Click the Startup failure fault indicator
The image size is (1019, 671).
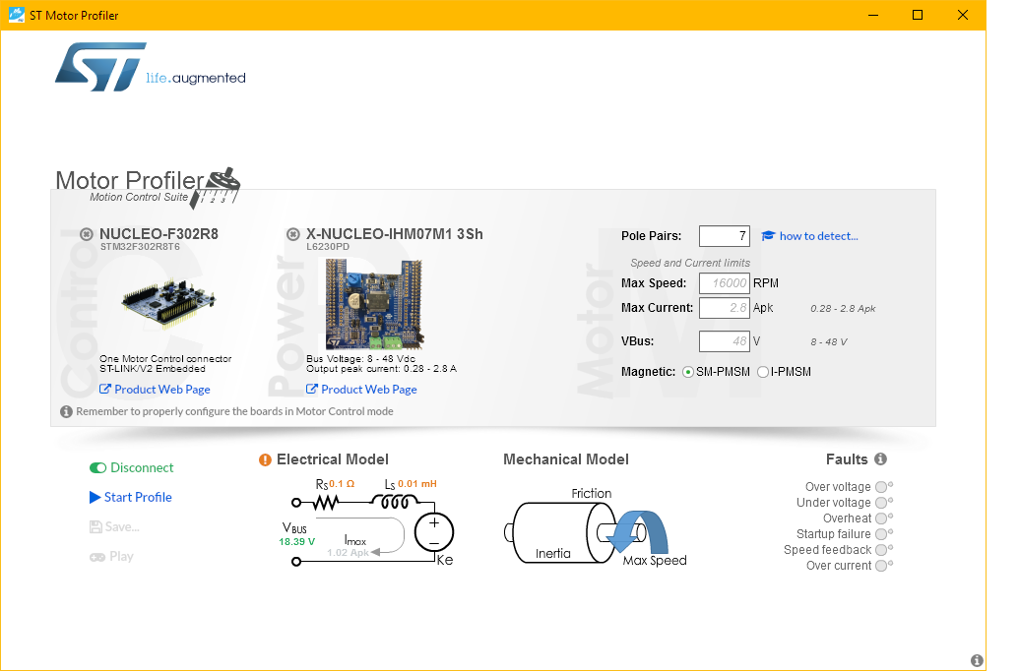[881, 534]
